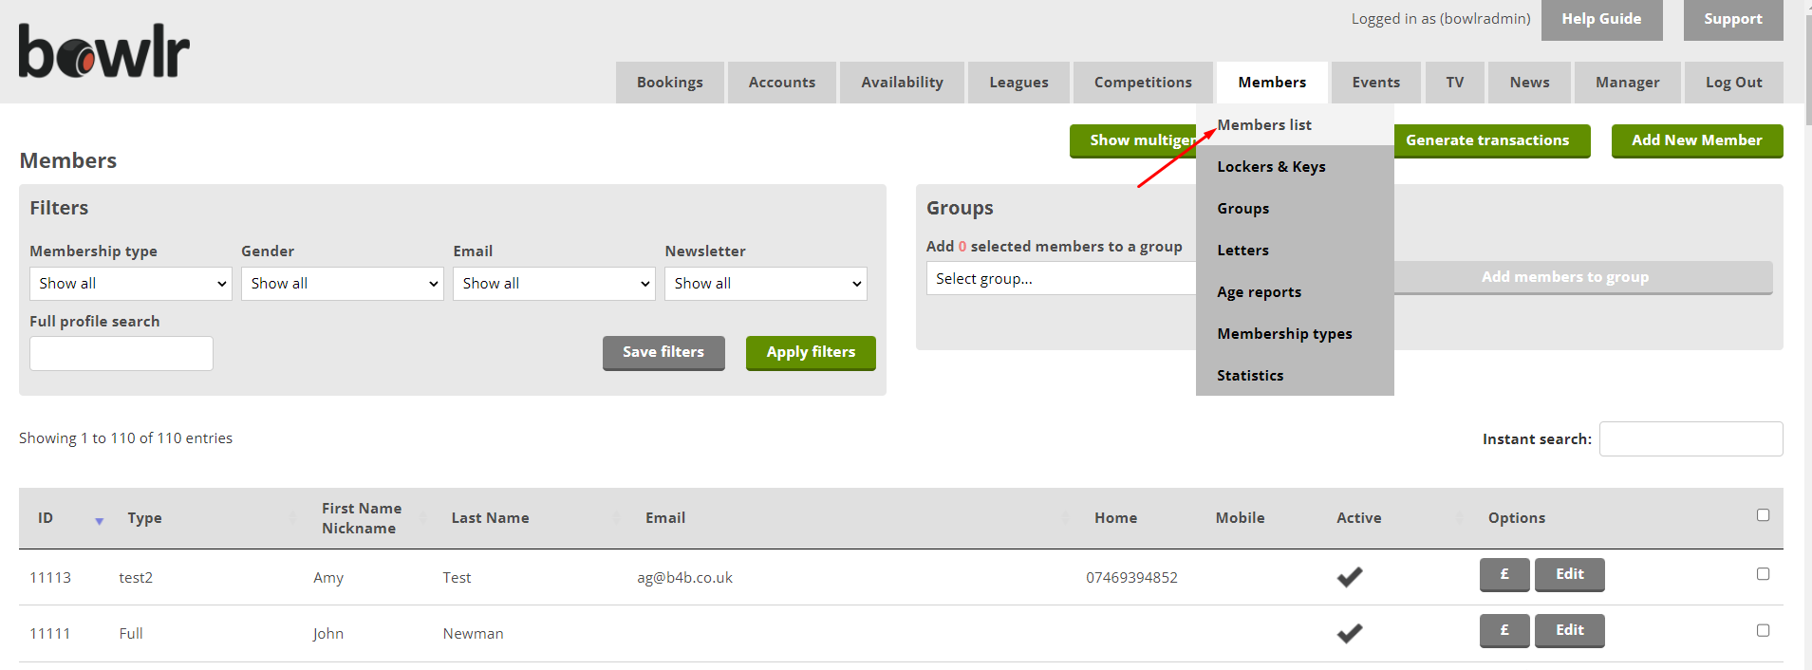1812x670 pixels.
Task: Open the Newsletter filter dropdown
Action: [766, 284]
